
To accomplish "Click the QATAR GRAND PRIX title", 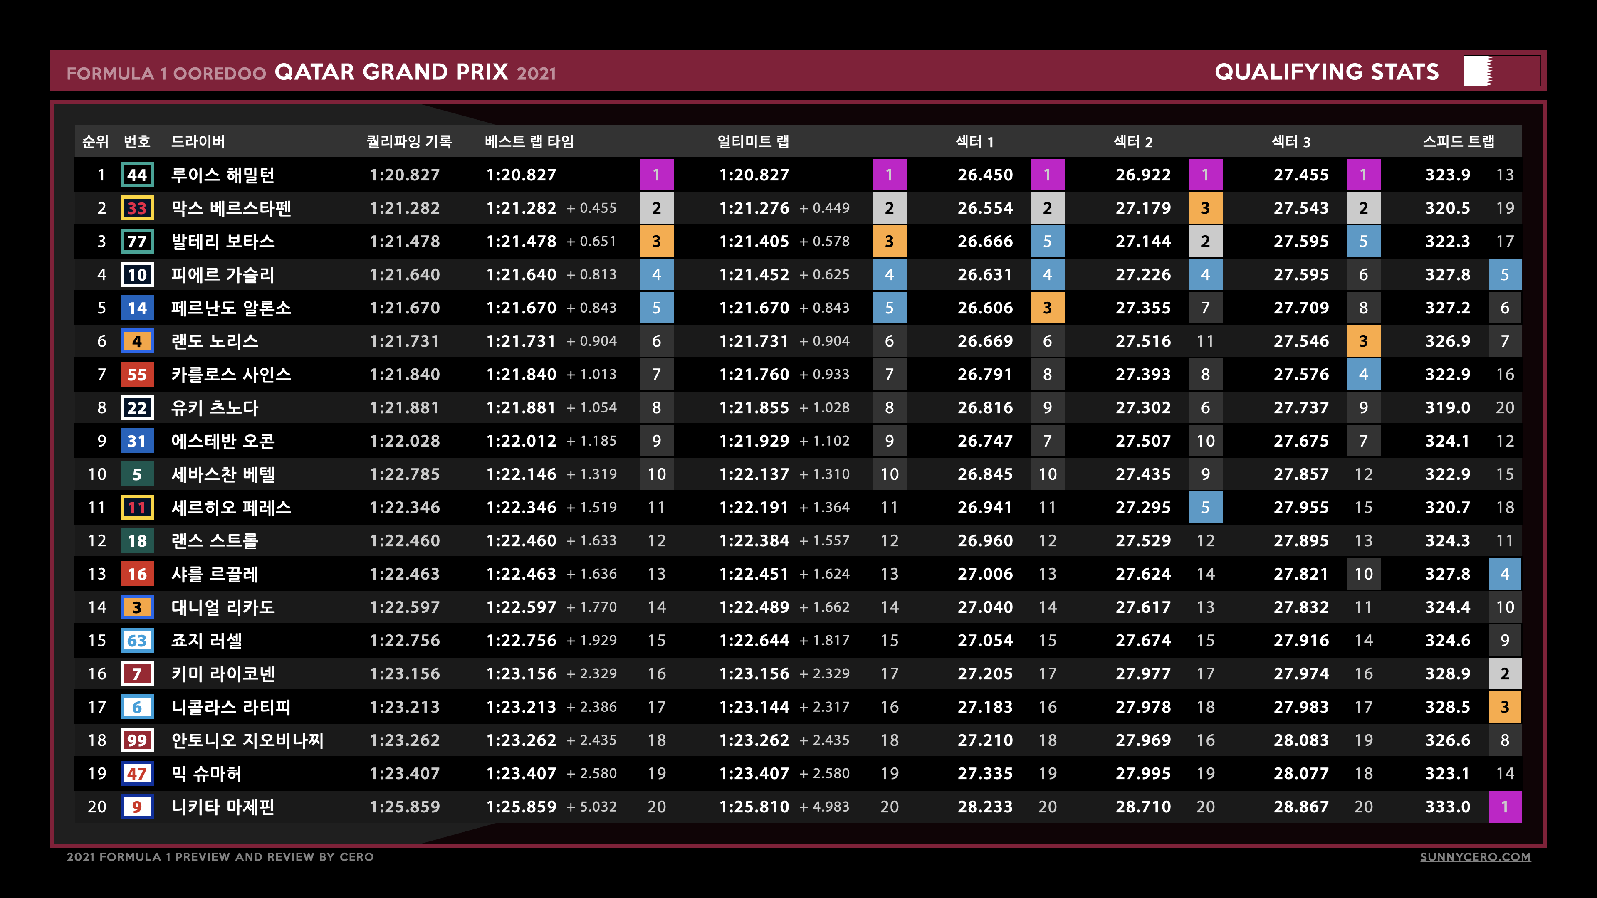I will click(391, 72).
